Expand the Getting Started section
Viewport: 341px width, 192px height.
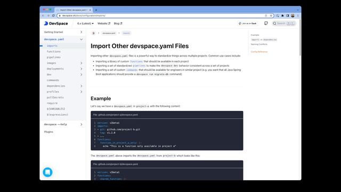click(82, 32)
